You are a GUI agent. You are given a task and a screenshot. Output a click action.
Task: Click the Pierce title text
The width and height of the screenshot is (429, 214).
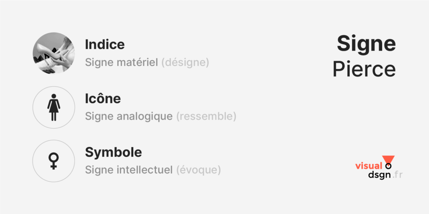pos(364,69)
